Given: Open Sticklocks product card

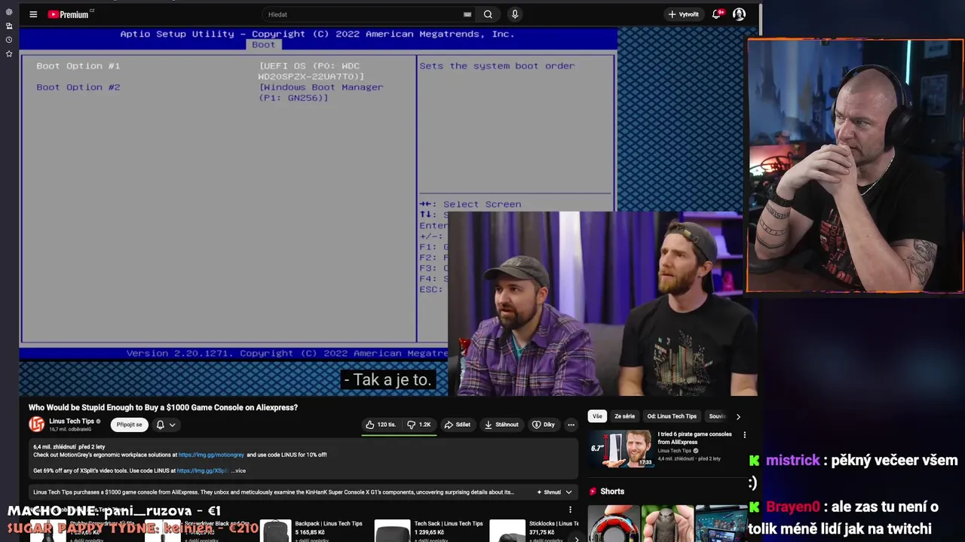Looking at the screenshot, I should point(534,528).
